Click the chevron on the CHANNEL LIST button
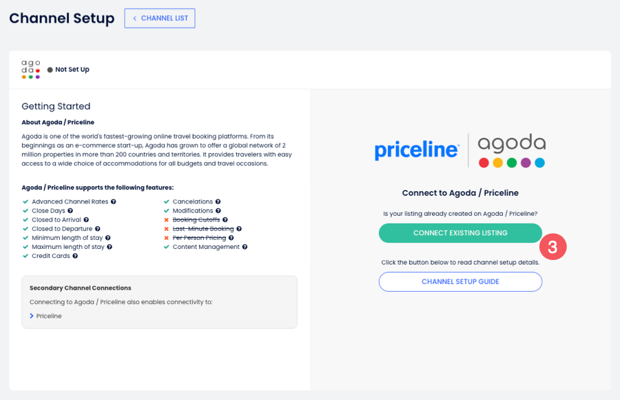Image resolution: width=620 pixels, height=400 pixels. pyautogui.click(x=135, y=18)
